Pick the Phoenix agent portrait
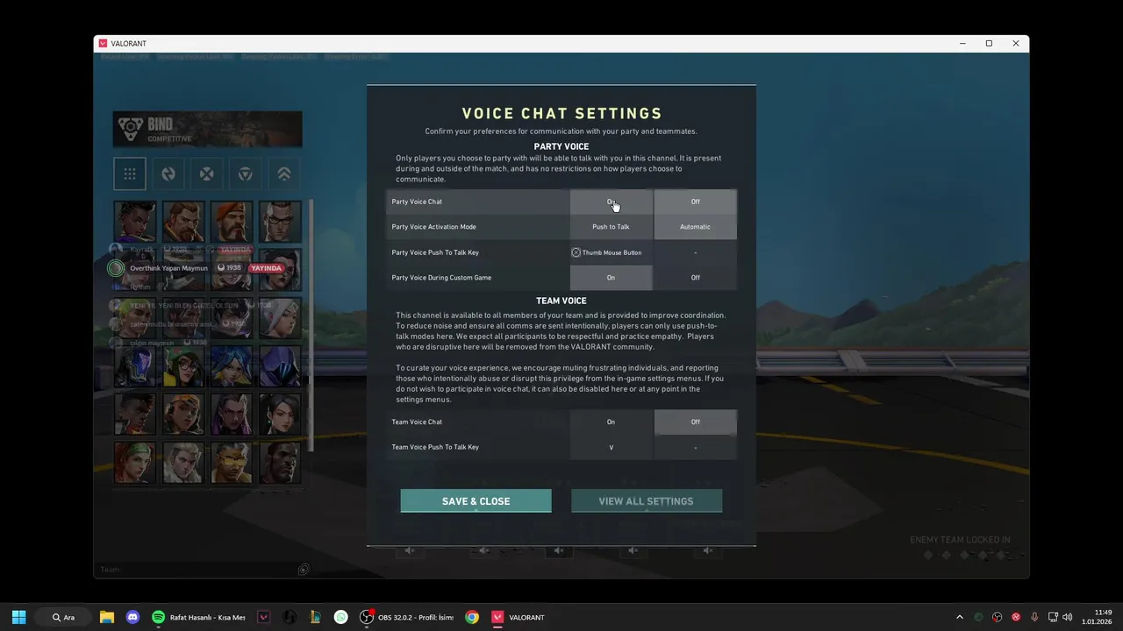1123x631 pixels. click(134, 415)
